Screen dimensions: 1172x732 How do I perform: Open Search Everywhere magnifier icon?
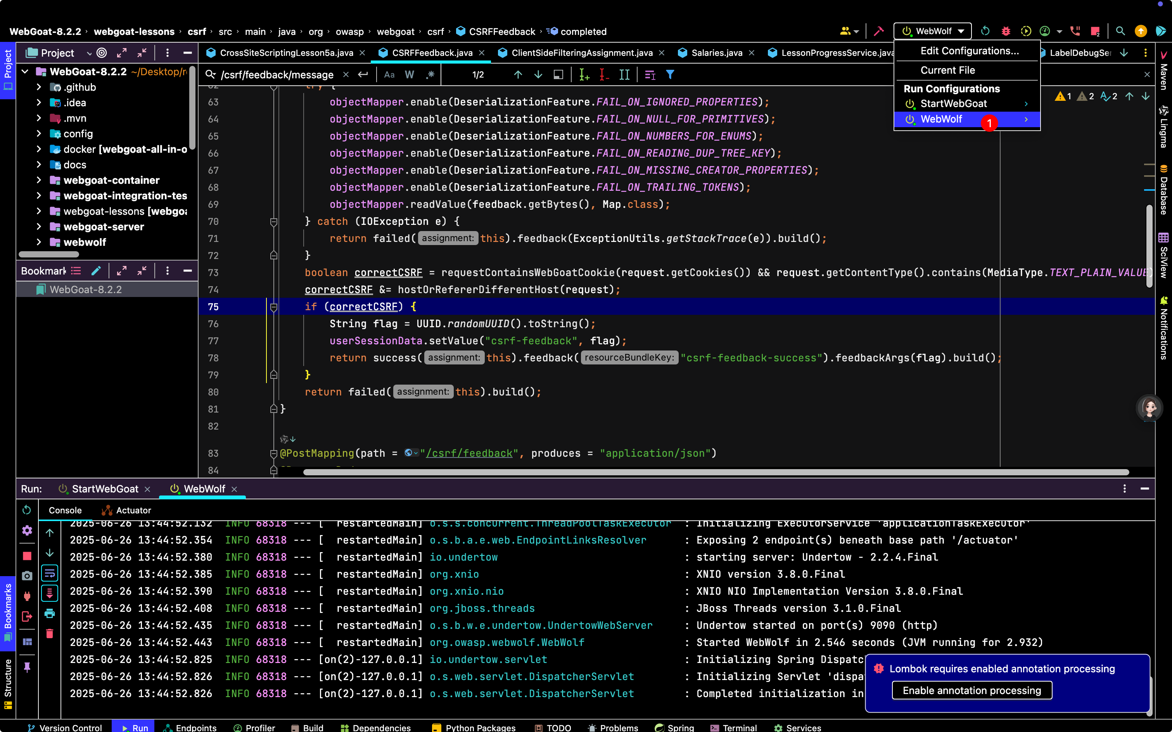click(1120, 31)
